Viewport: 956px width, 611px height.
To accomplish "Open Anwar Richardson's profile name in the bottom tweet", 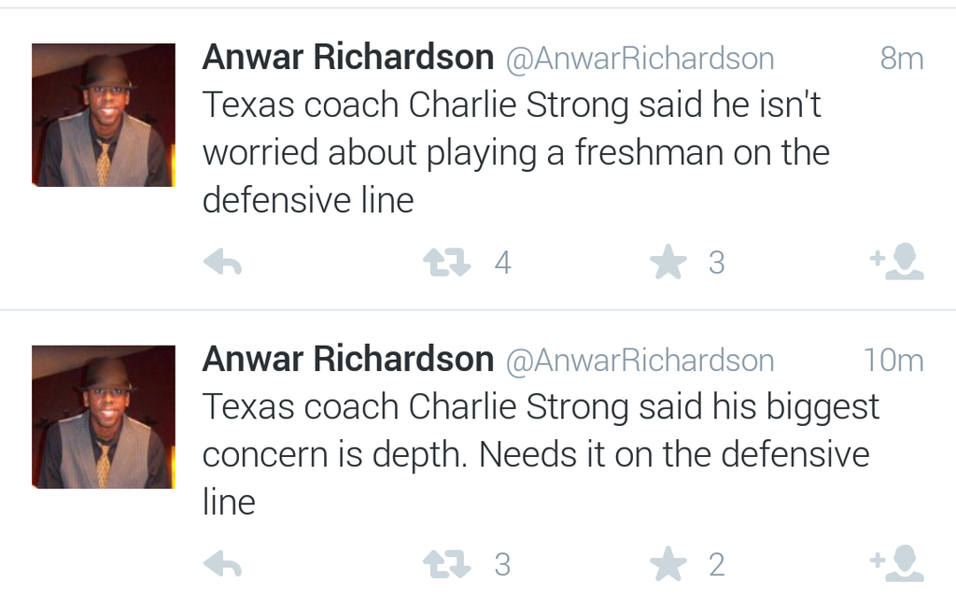I will pos(347,360).
